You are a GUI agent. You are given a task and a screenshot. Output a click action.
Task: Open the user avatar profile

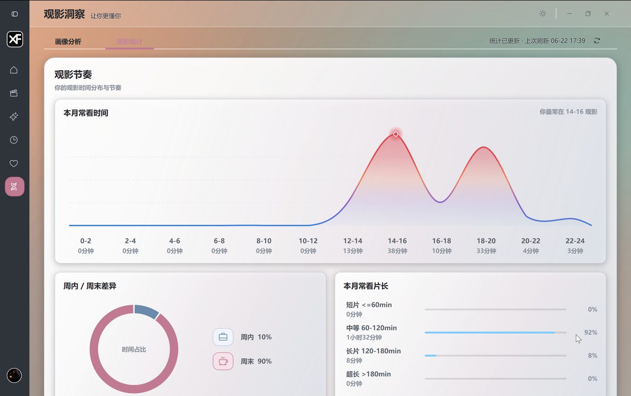click(14, 375)
